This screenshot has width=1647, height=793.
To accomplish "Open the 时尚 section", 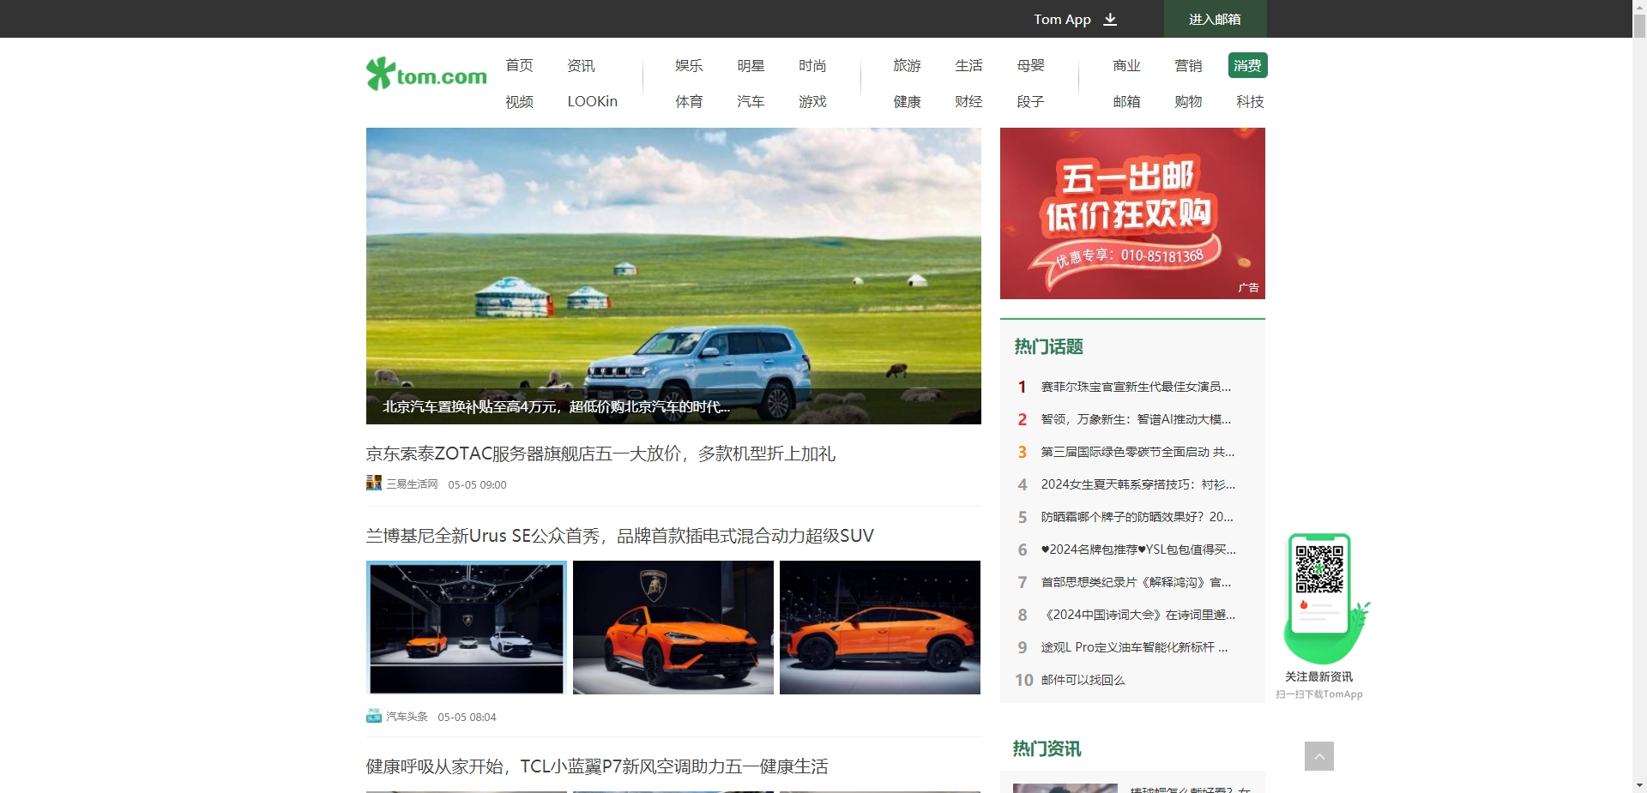I will [x=812, y=65].
